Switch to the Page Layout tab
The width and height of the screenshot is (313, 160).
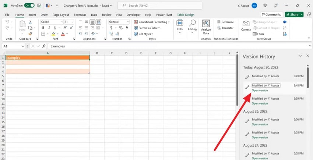pos(61,15)
